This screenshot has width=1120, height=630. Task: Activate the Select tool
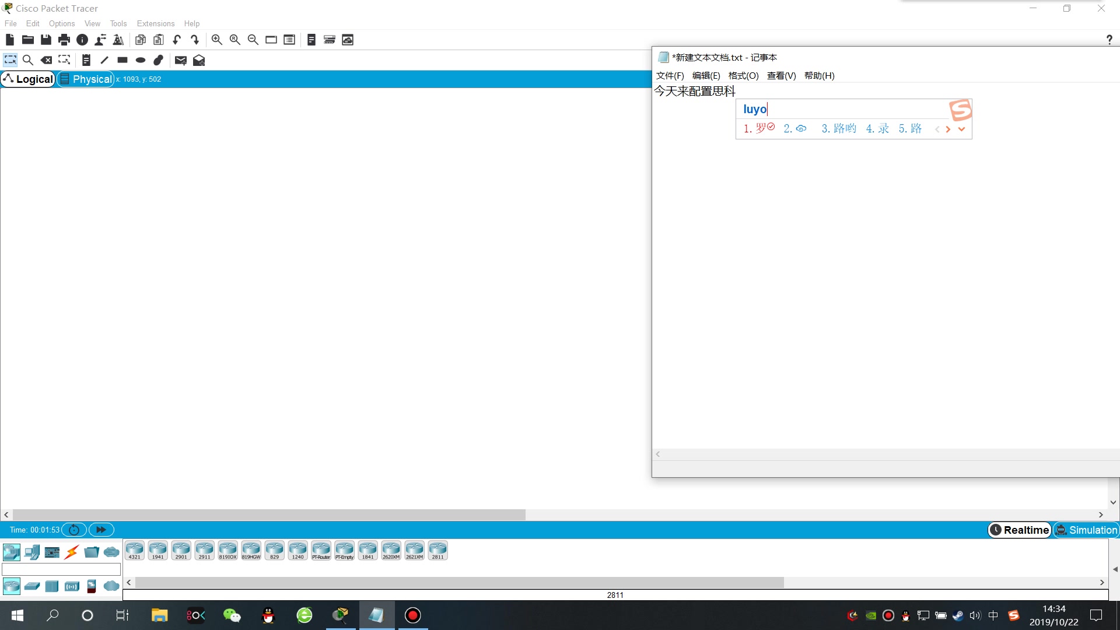click(10, 60)
